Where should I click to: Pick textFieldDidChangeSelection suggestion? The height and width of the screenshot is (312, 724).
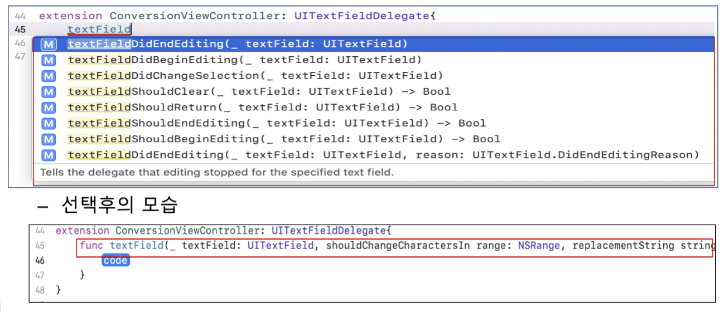tap(374, 76)
